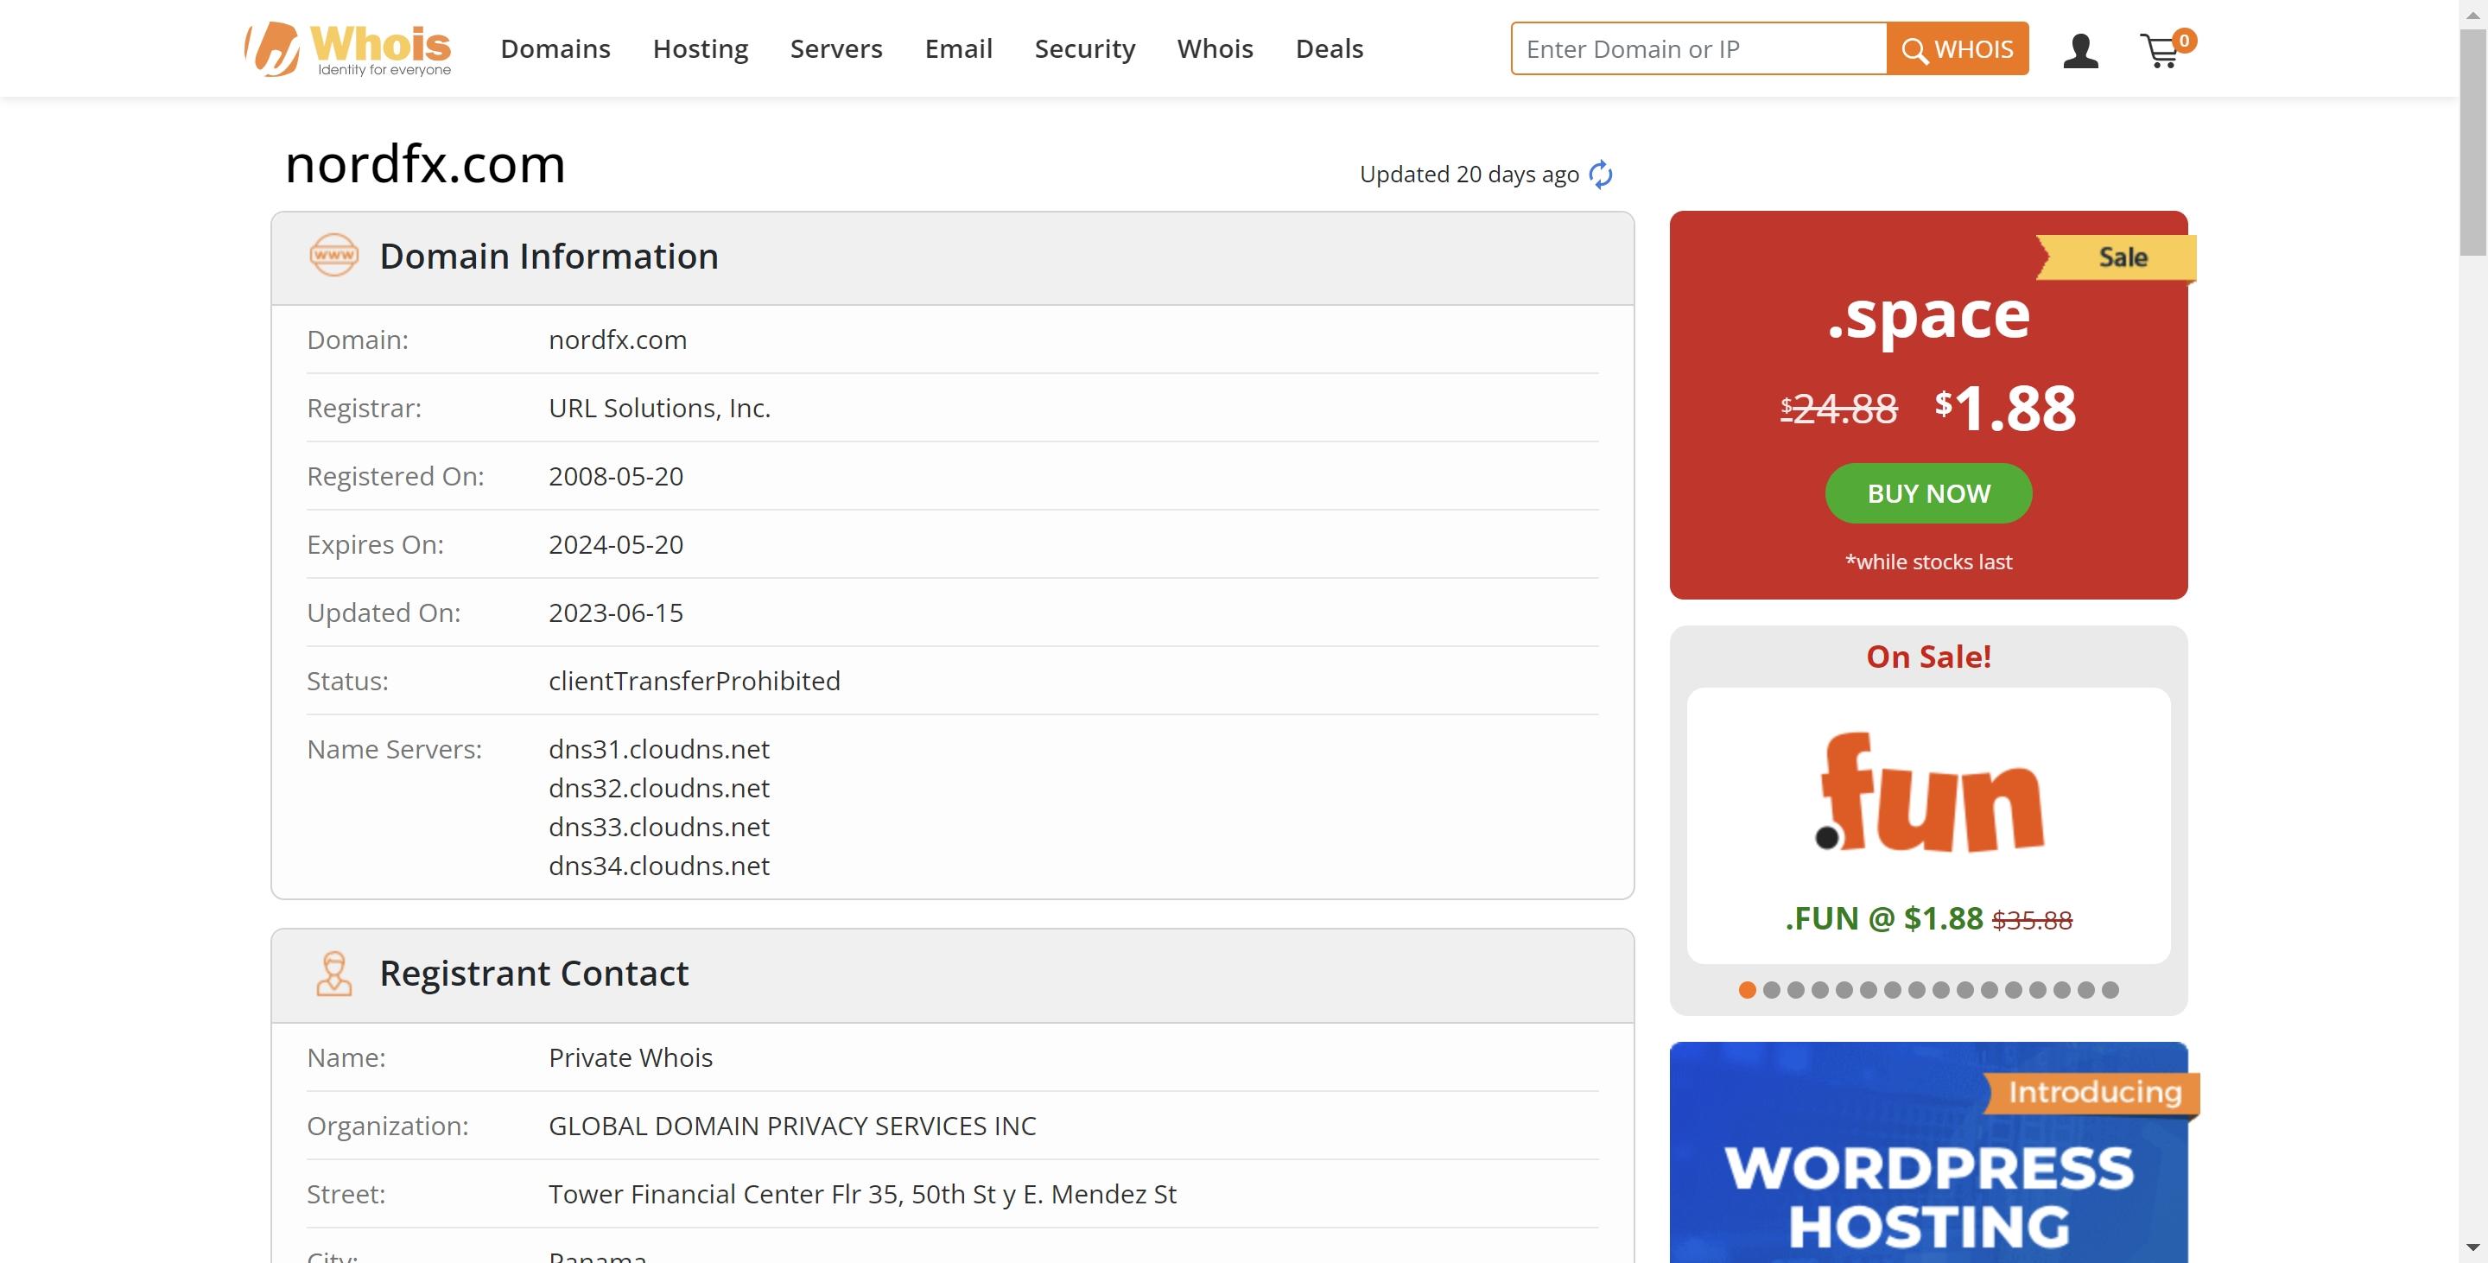Viewport: 2488px width, 1263px height.
Task: Click the .fun On Sale banner
Action: tap(1929, 826)
